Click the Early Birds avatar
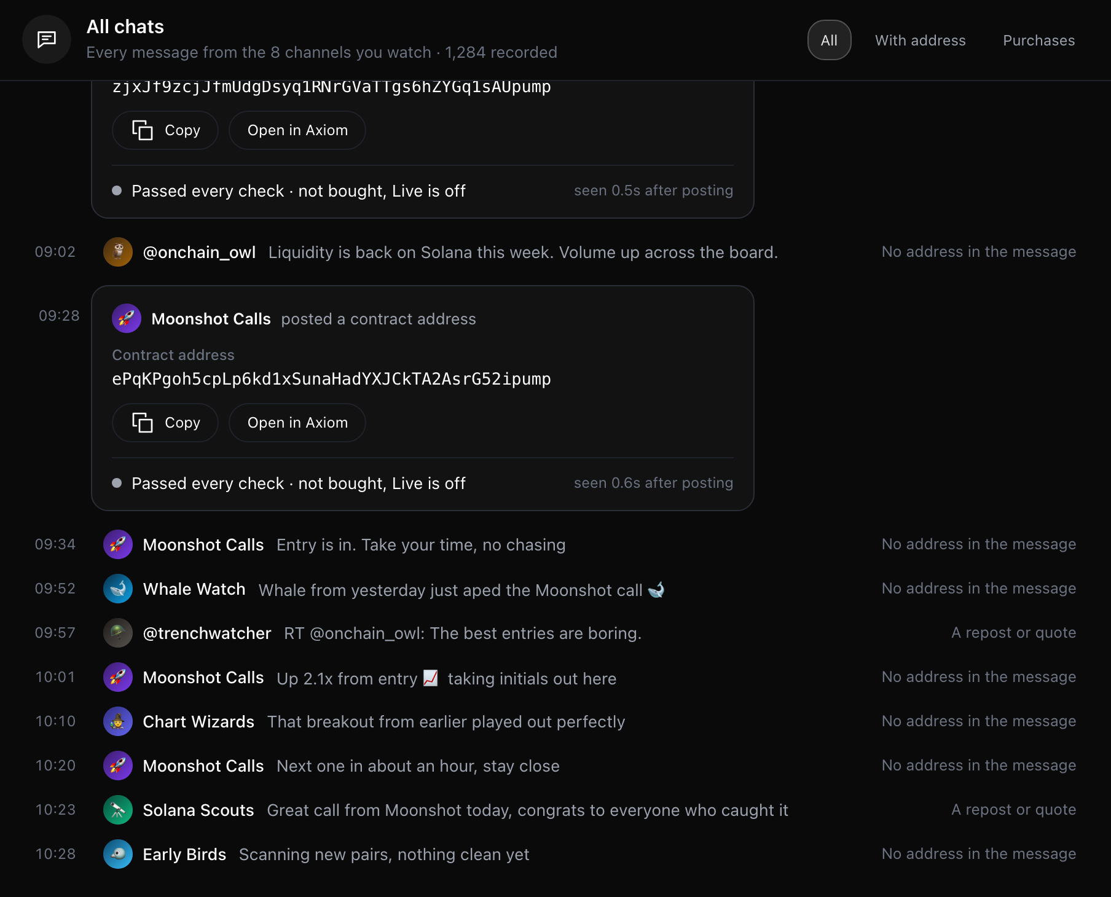 pyautogui.click(x=118, y=854)
